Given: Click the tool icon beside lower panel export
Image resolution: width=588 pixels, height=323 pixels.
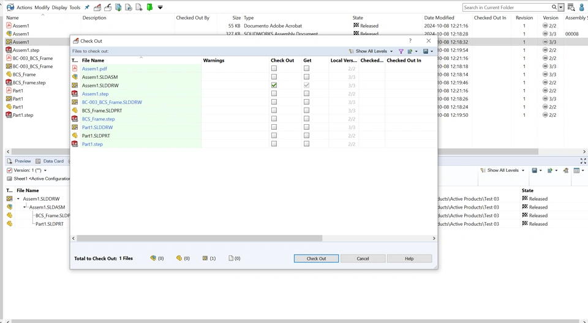Looking at the screenshot, I should (x=566, y=171).
